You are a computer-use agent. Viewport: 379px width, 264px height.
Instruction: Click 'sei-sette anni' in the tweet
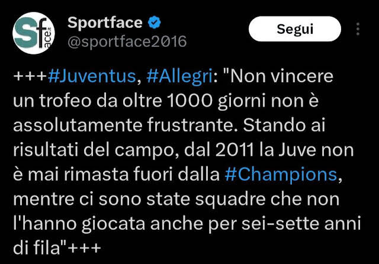301,223
